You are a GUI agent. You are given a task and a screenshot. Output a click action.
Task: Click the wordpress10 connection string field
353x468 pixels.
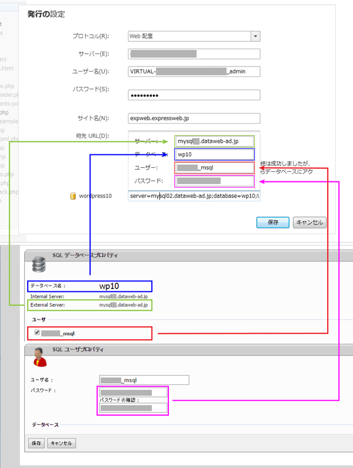194,195
